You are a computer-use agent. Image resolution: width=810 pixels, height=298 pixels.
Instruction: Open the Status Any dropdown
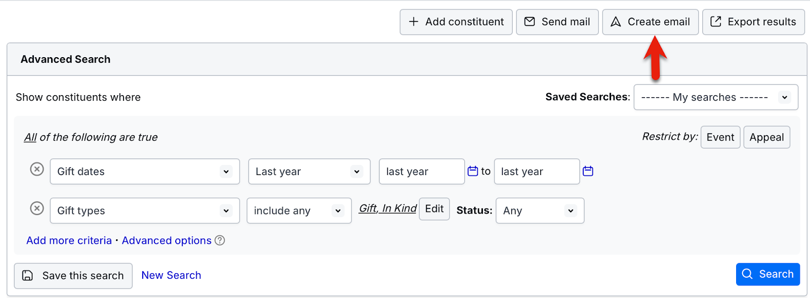[540, 210]
